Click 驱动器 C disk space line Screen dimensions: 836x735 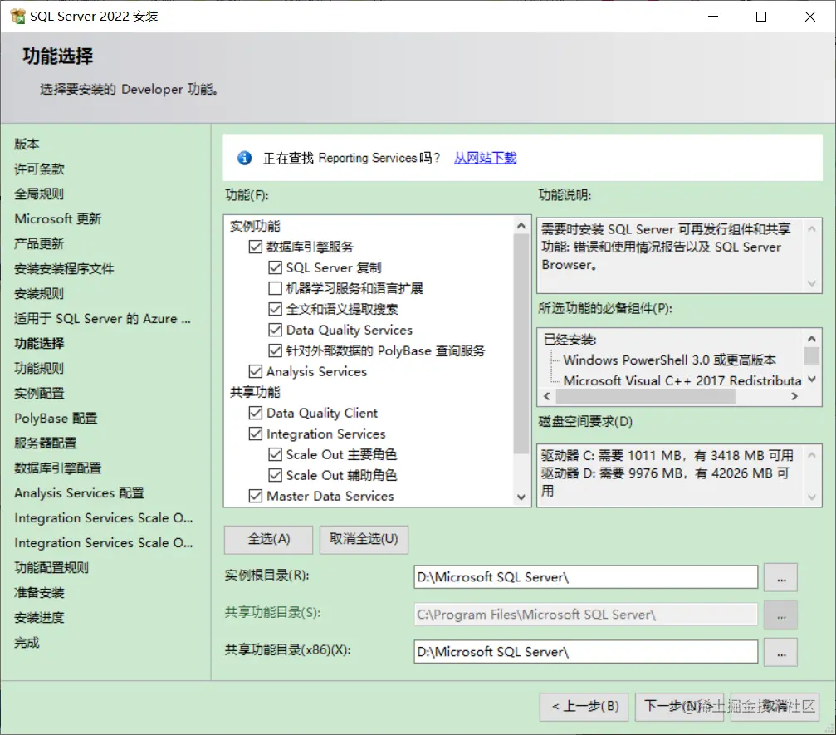[x=667, y=455]
